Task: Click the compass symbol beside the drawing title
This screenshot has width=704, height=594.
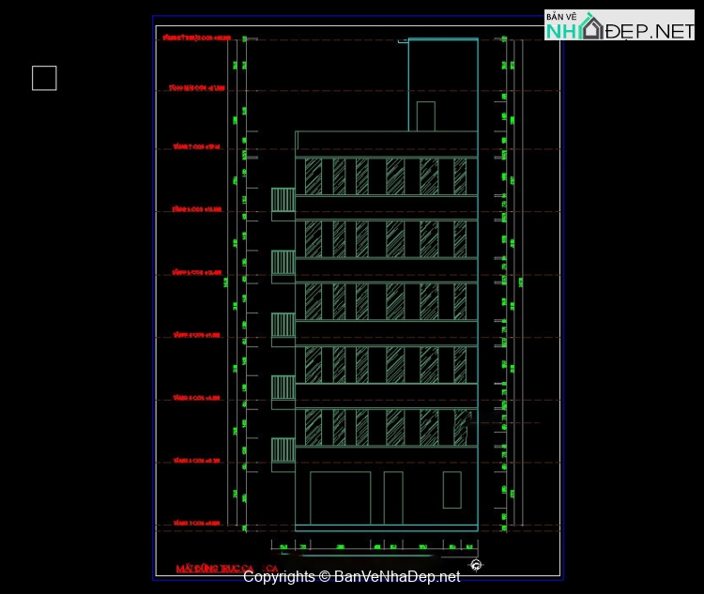Action: tap(476, 564)
